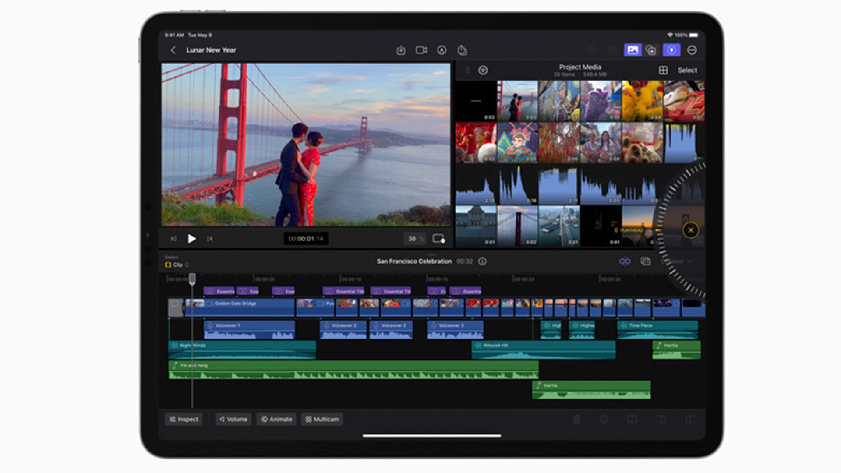Tap the info icon beside San Francisco Celebration
Viewport: 841px width, 473px height.
[x=483, y=261]
